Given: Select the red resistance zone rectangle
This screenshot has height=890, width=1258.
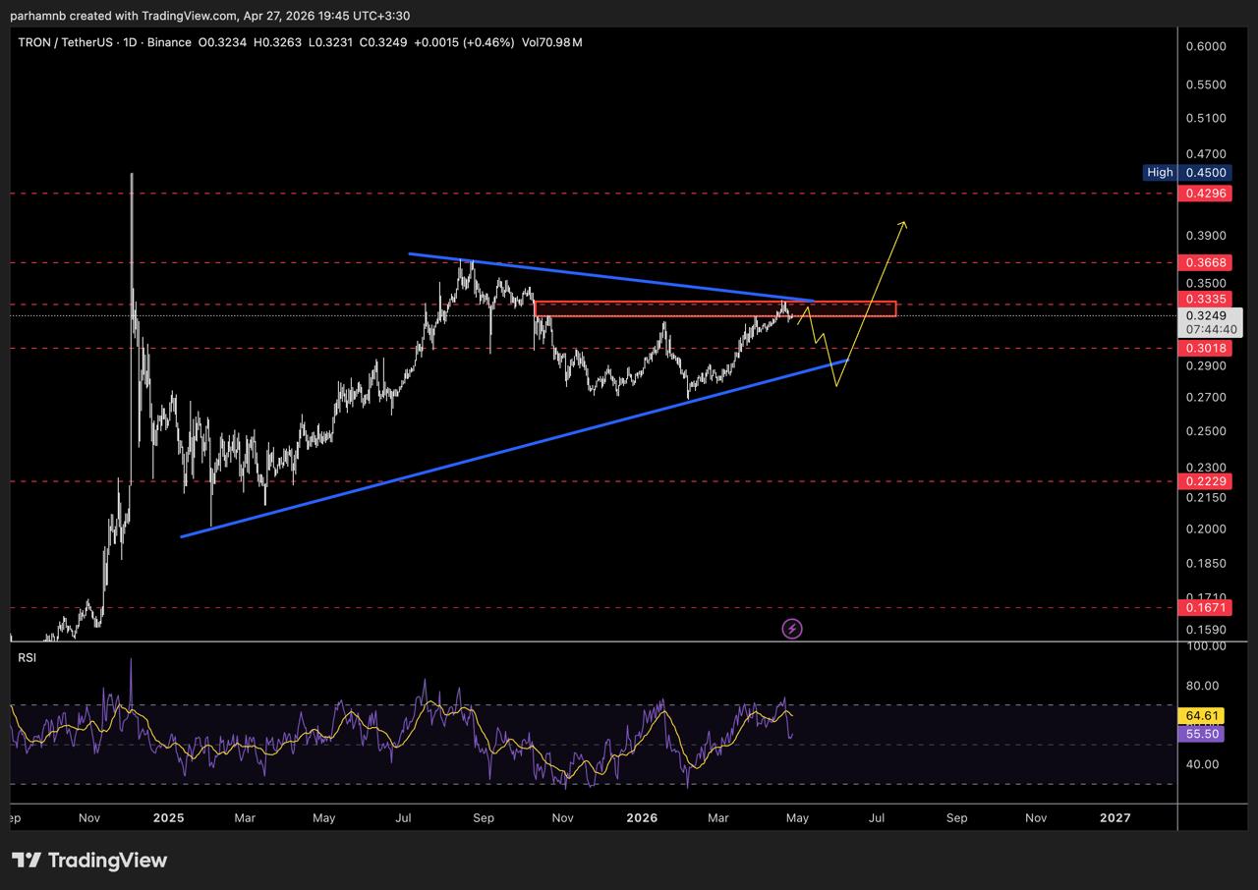Looking at the screenshot, I should click(715, 308).
